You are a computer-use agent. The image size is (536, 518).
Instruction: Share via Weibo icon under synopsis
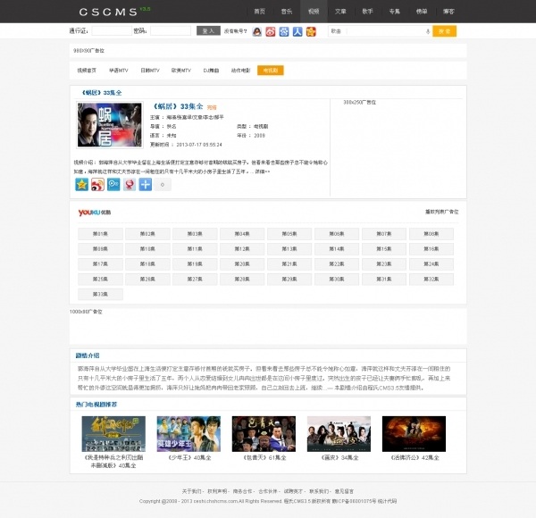97,184
